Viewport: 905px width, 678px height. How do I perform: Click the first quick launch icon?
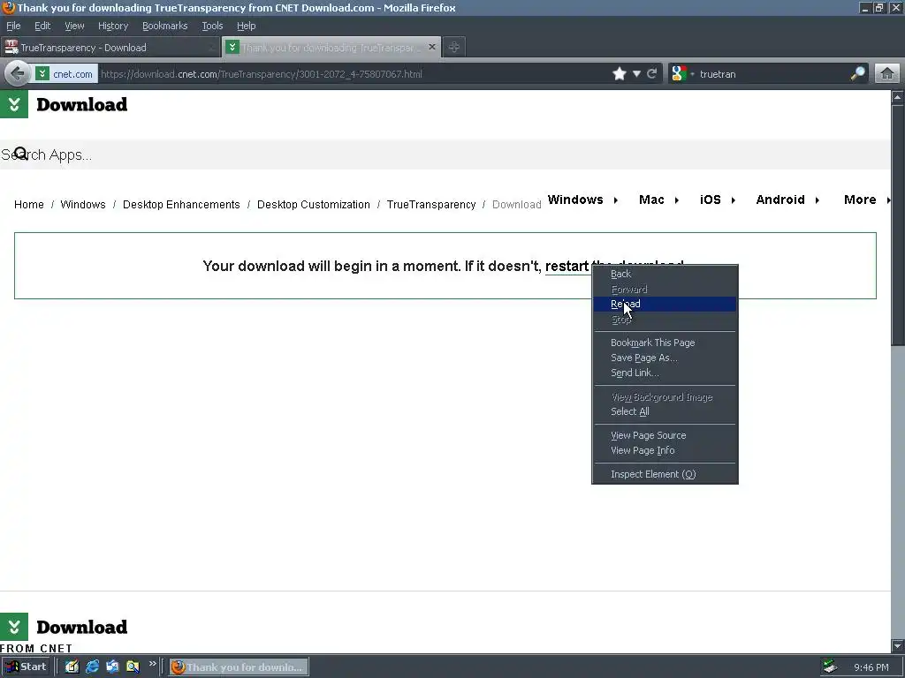click(72, 667)
